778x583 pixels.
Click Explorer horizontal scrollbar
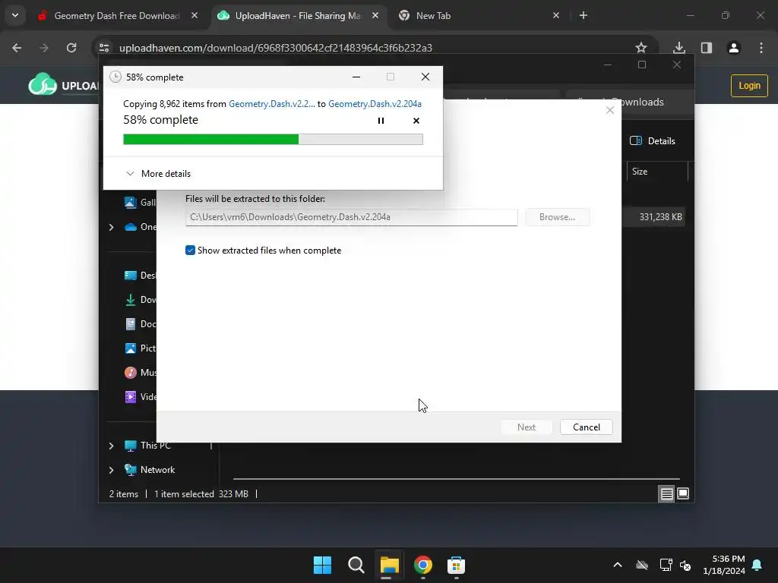pyautogui.click(x=456, y=479)
